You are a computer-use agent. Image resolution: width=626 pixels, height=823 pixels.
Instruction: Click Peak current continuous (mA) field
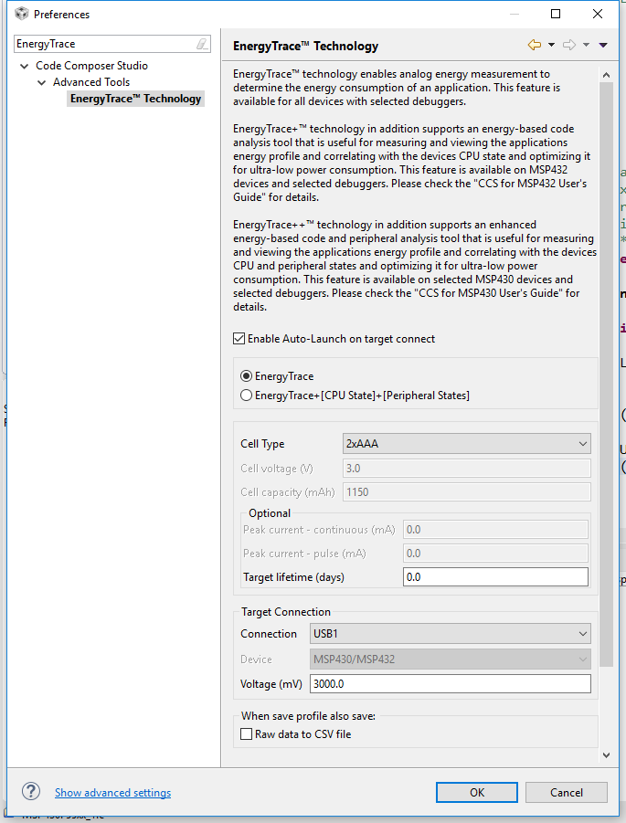495,530
